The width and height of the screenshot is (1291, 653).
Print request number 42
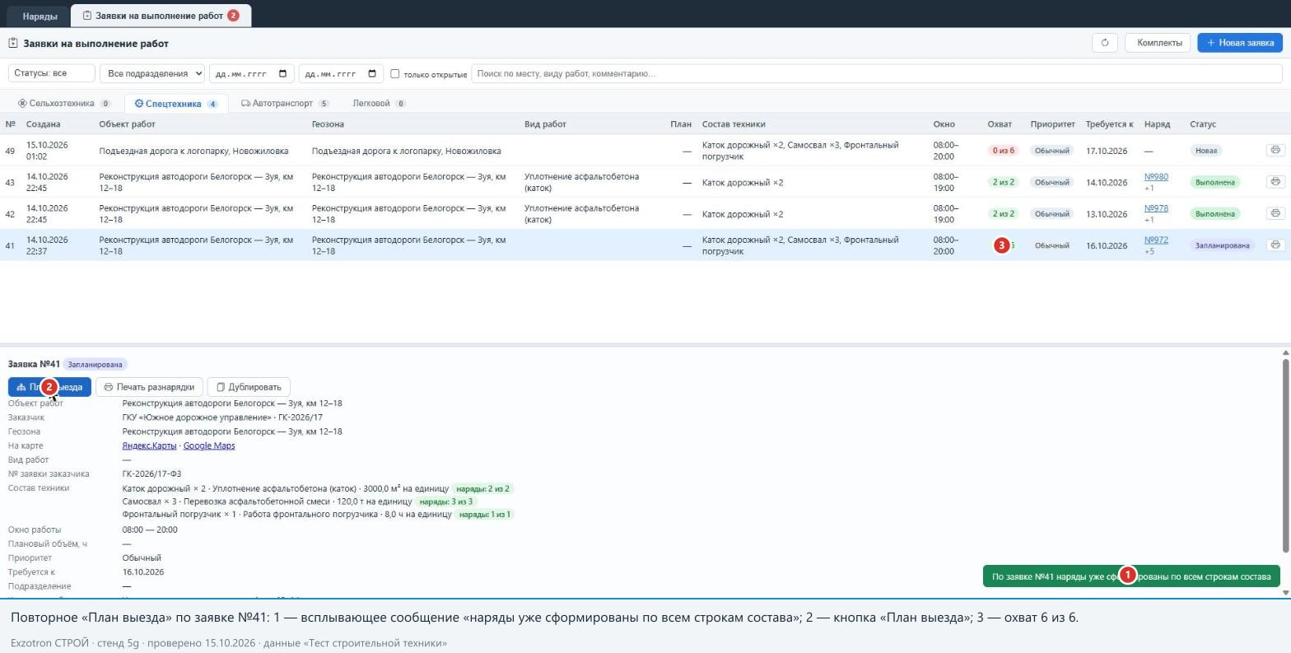click(x=1275, y=213)
